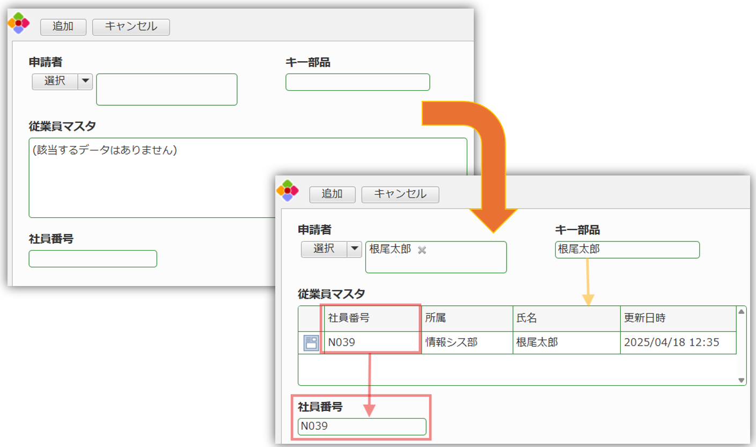Click (該当するデータはありません) message text
756x447 pixels.
(x=105, y=151)
